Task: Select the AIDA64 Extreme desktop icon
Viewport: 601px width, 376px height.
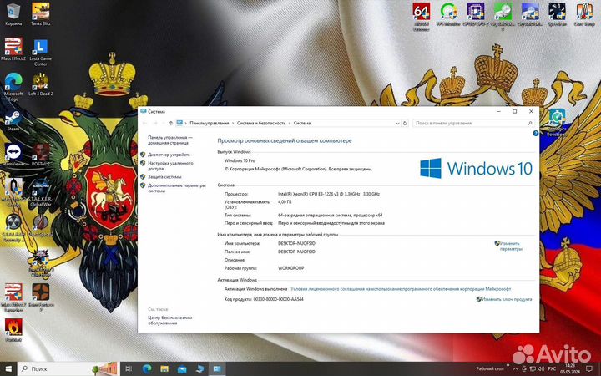Action: 422,17
